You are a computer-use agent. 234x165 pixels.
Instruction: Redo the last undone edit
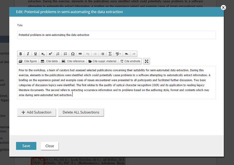(134, 54)
